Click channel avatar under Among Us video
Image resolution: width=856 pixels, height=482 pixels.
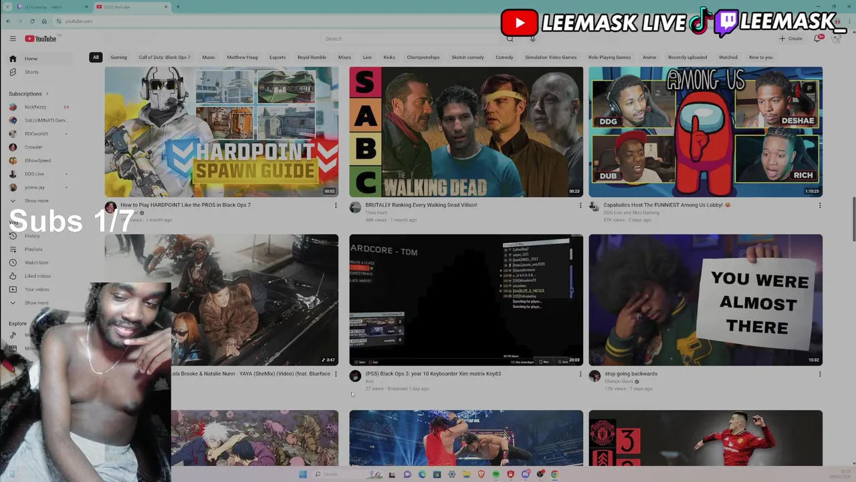[595, 208]
